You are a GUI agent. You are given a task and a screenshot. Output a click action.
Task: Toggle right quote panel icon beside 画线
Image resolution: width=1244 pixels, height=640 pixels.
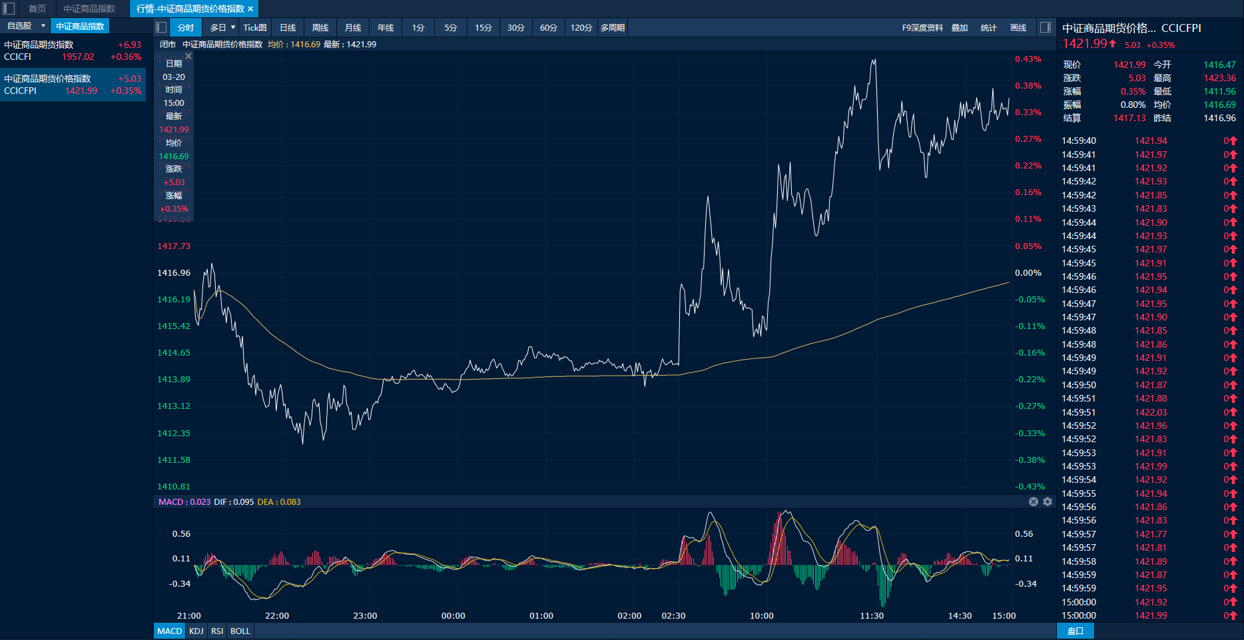point(1046,27)
